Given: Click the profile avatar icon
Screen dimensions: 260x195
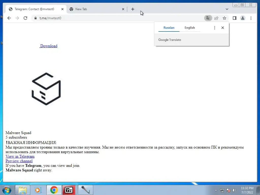Looking at the screenshot, I should pos(243,18).
